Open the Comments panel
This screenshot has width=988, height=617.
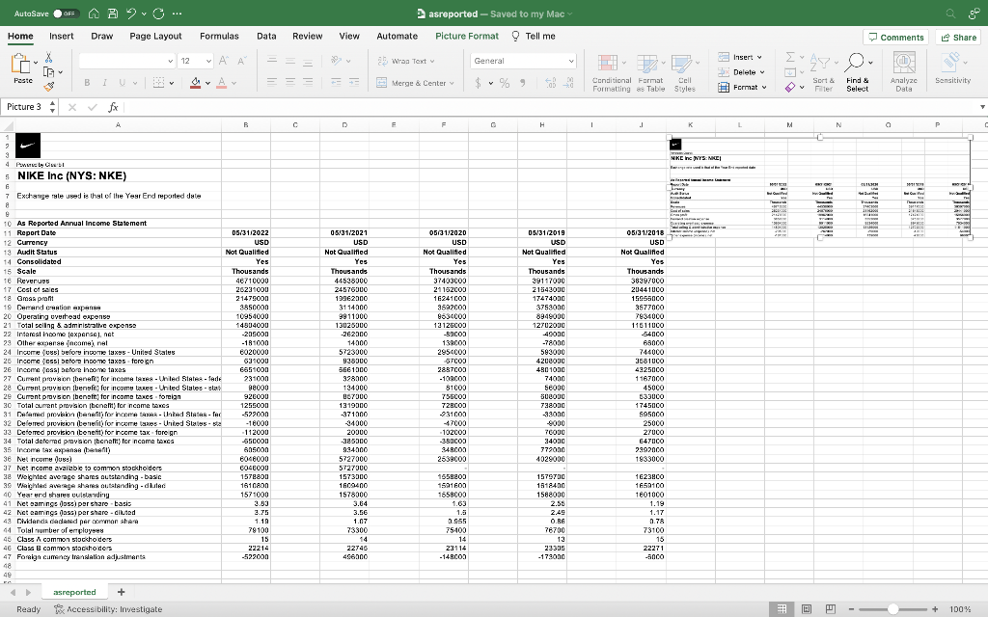(x=895, y=35)
